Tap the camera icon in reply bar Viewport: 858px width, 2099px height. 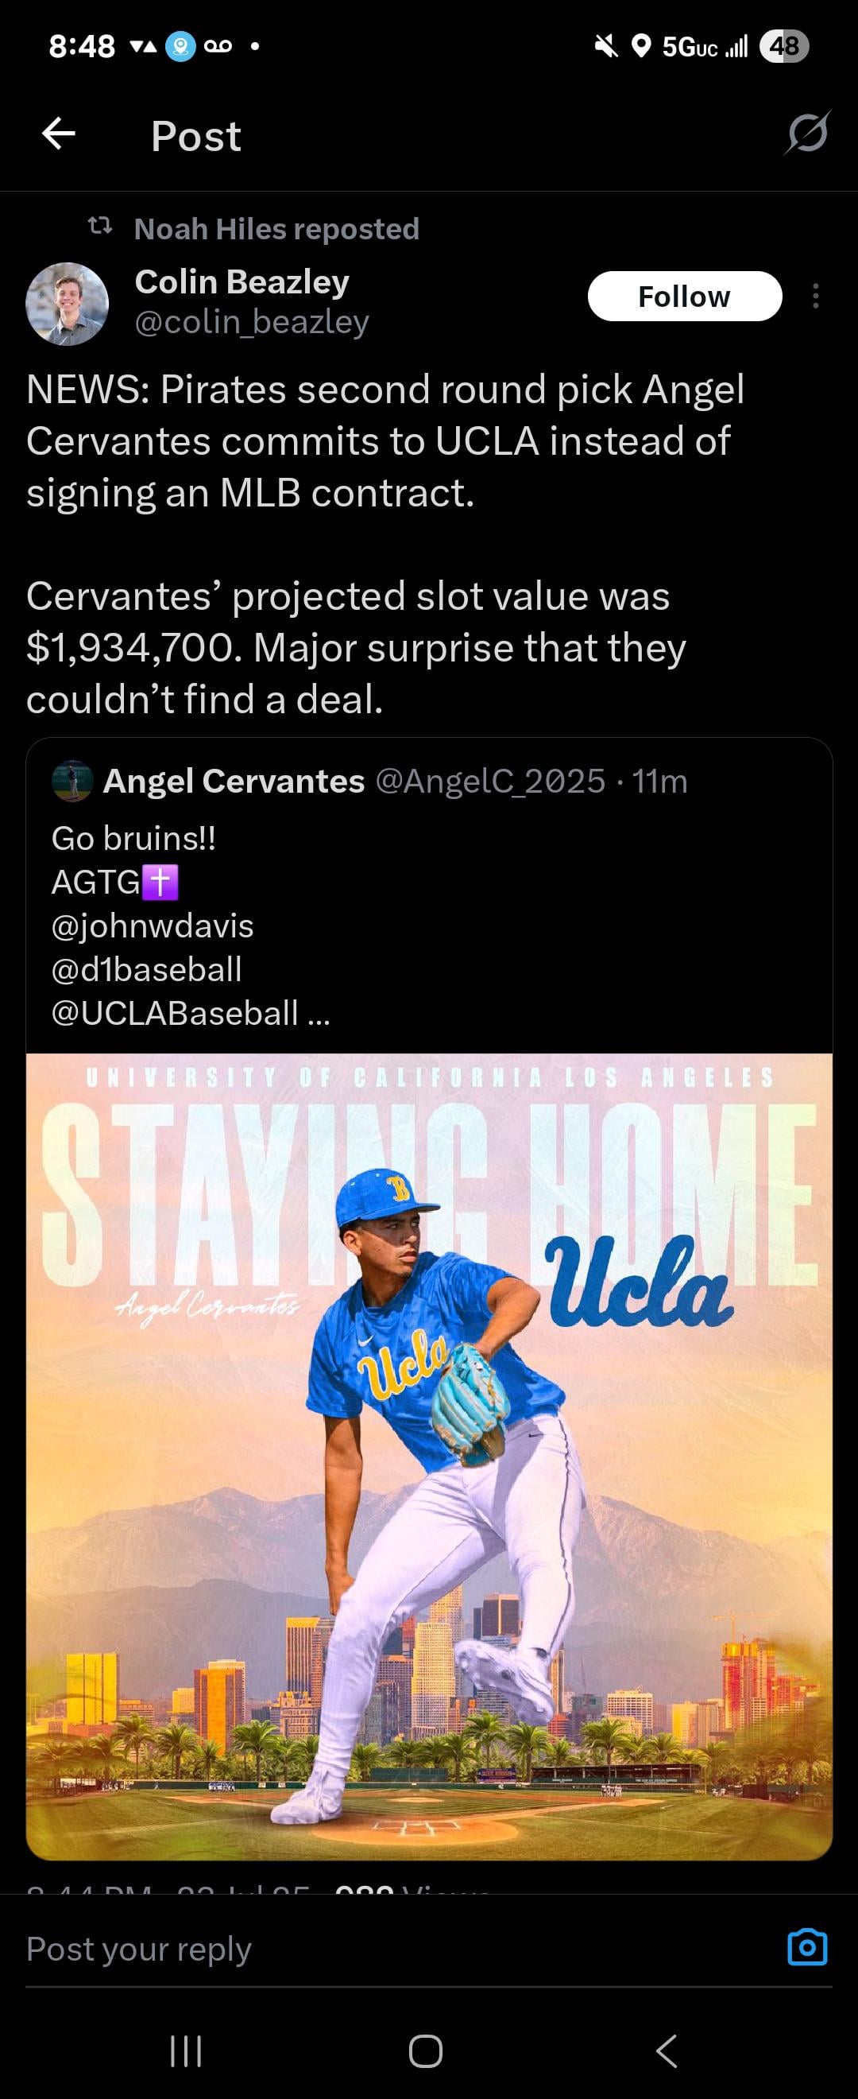pyautogui.click(x=806, y=1948)
